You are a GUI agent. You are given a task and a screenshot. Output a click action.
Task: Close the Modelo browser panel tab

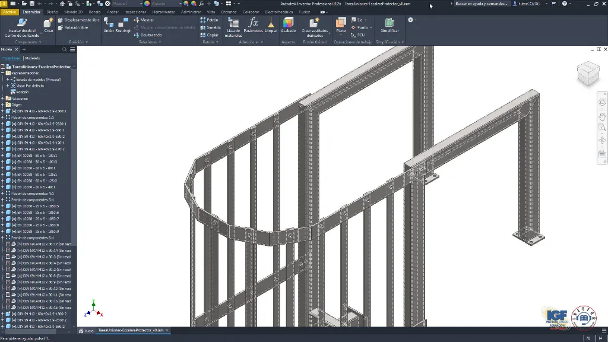[x=16, y=50]
